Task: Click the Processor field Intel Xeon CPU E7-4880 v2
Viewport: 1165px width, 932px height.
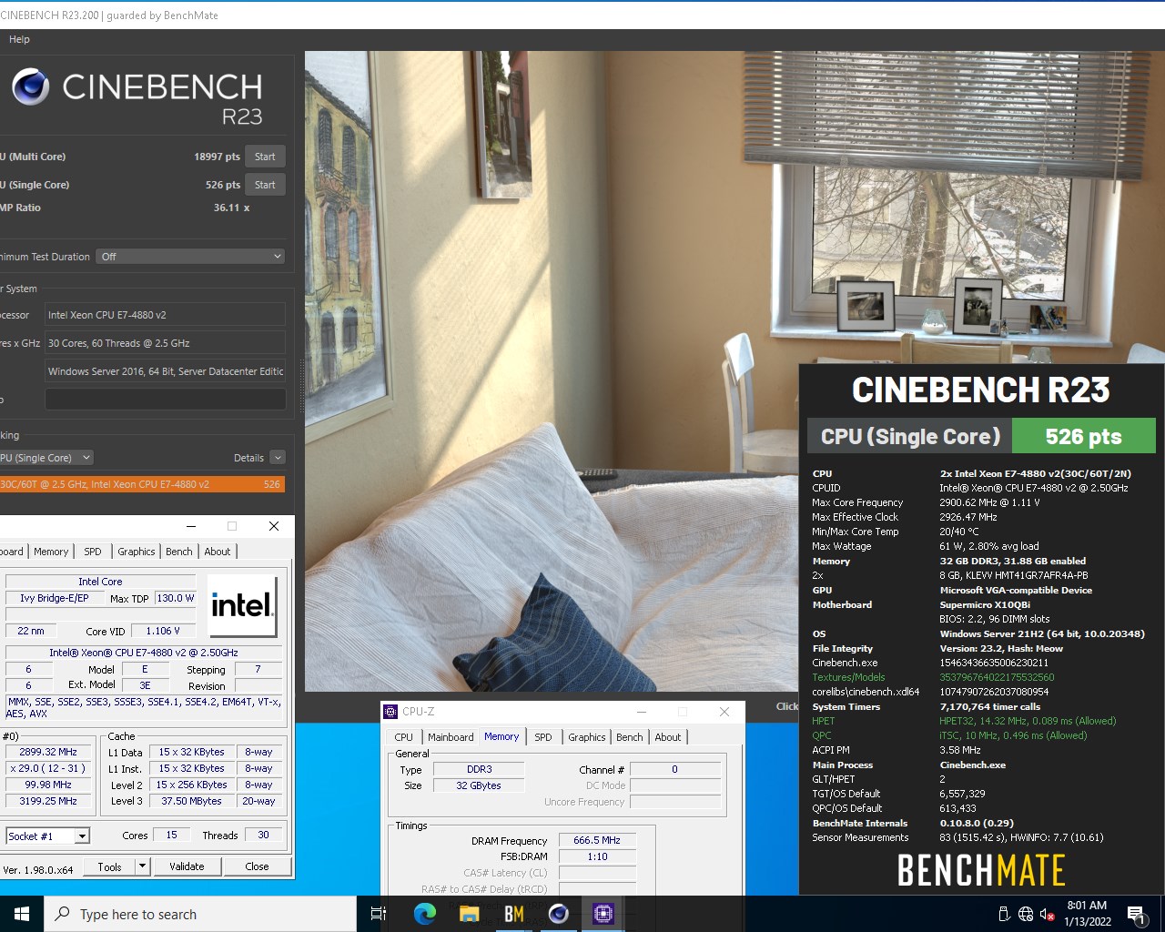Action: pos(166,315)
